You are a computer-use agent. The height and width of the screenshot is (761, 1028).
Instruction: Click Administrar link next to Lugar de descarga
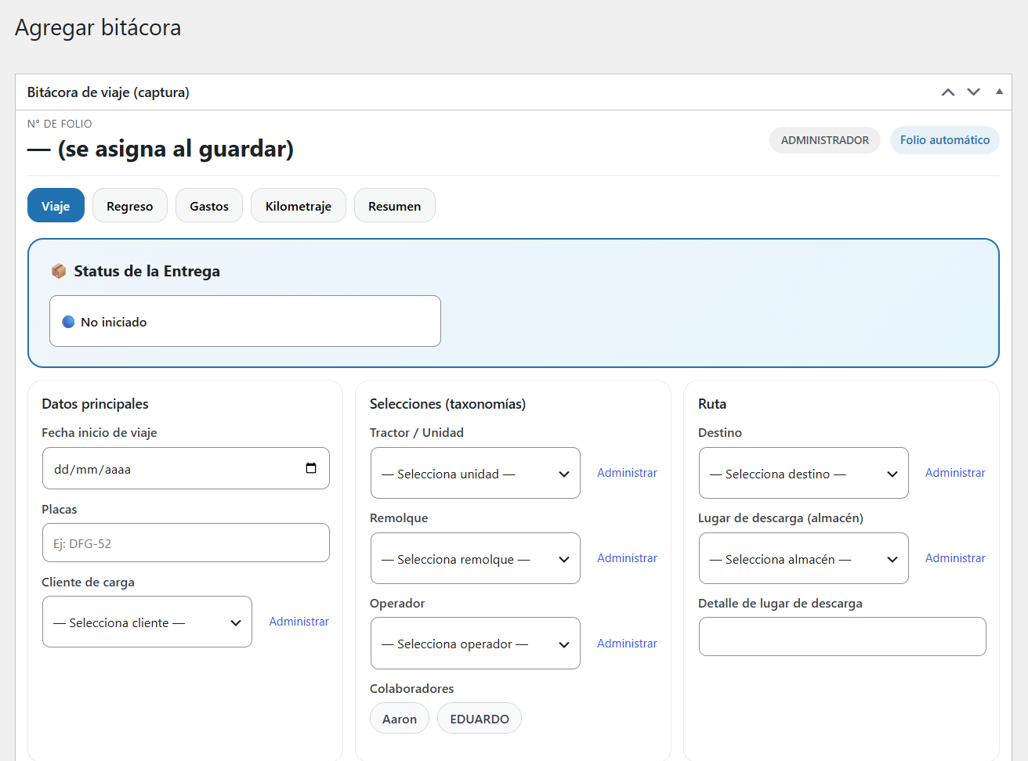coord(955,558)
